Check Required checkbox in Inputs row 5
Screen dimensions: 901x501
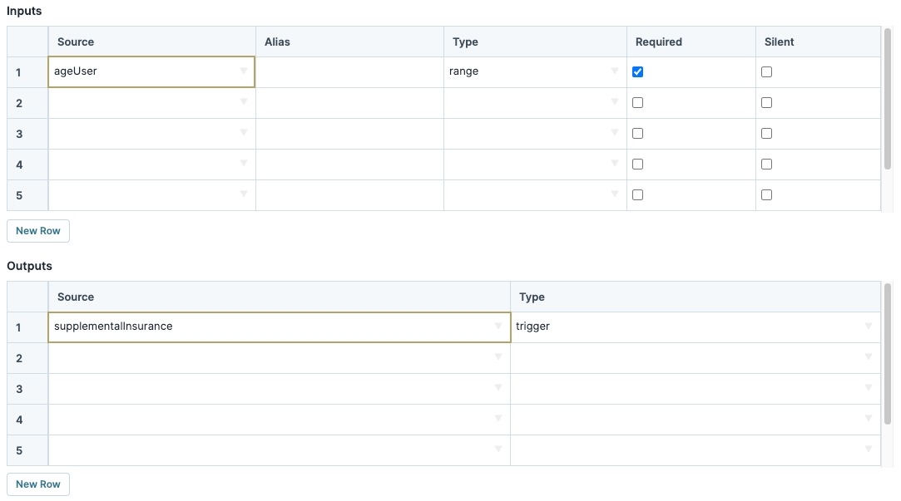click(x=637, y=195)
